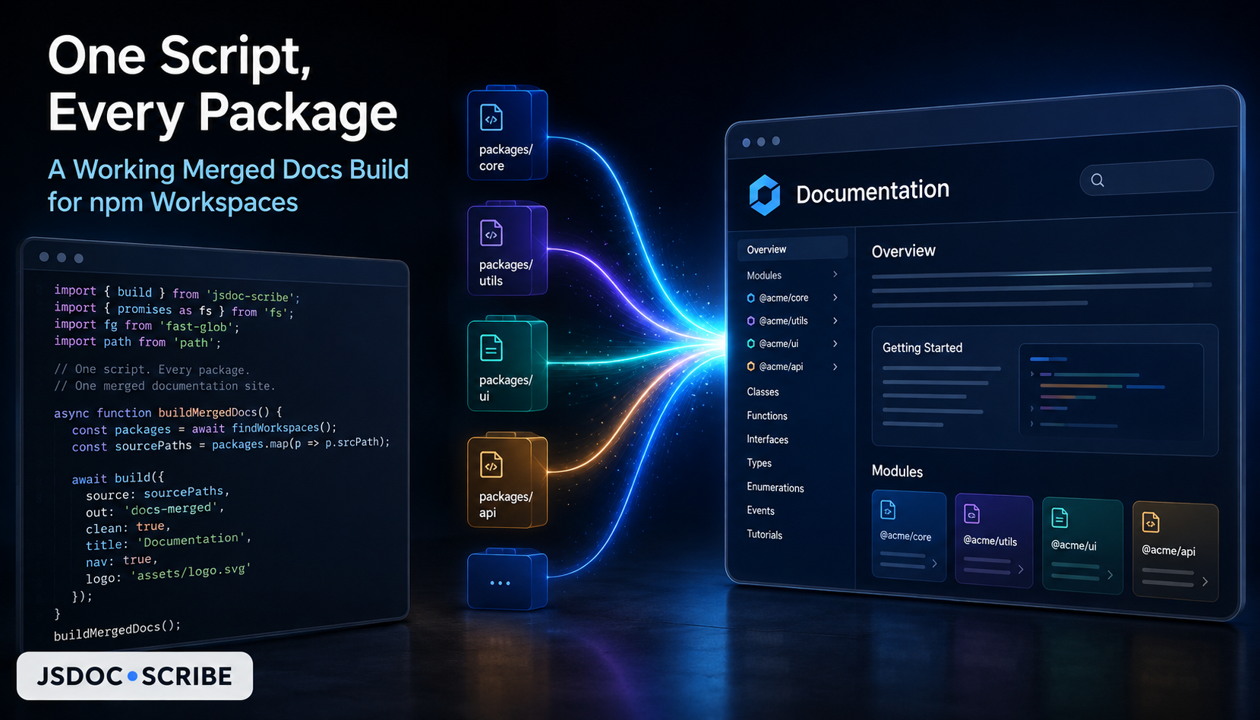Click the file icon on the @acme/core module card
Viewport: 1260px width, 720px height.
[888, 510]
